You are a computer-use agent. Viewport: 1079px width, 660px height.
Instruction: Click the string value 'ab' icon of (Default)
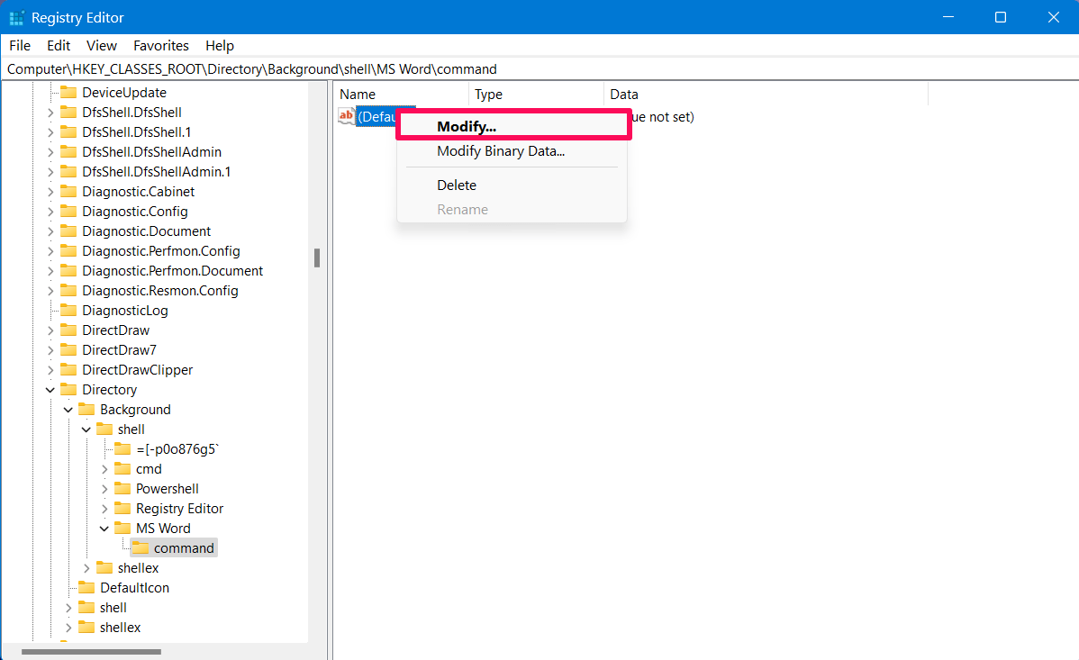(346, 116)
